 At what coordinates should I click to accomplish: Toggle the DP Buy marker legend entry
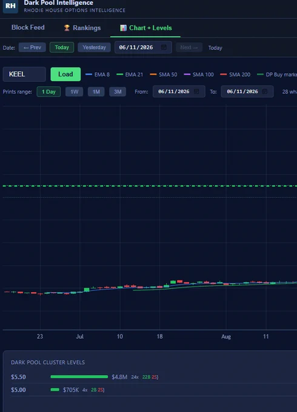click(277, 75)
